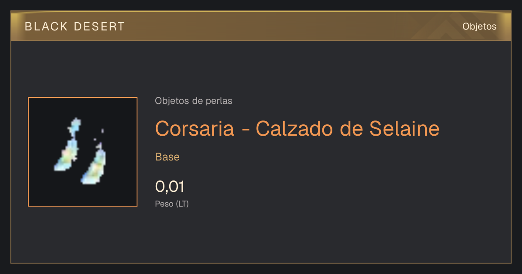Click the word Corsaria in the title

[x=194, y=128]
